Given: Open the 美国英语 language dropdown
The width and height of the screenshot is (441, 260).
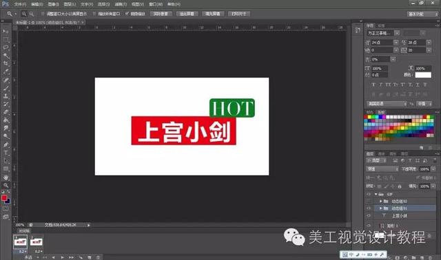Looking at the screenshot, I should [x=387, y=104].
